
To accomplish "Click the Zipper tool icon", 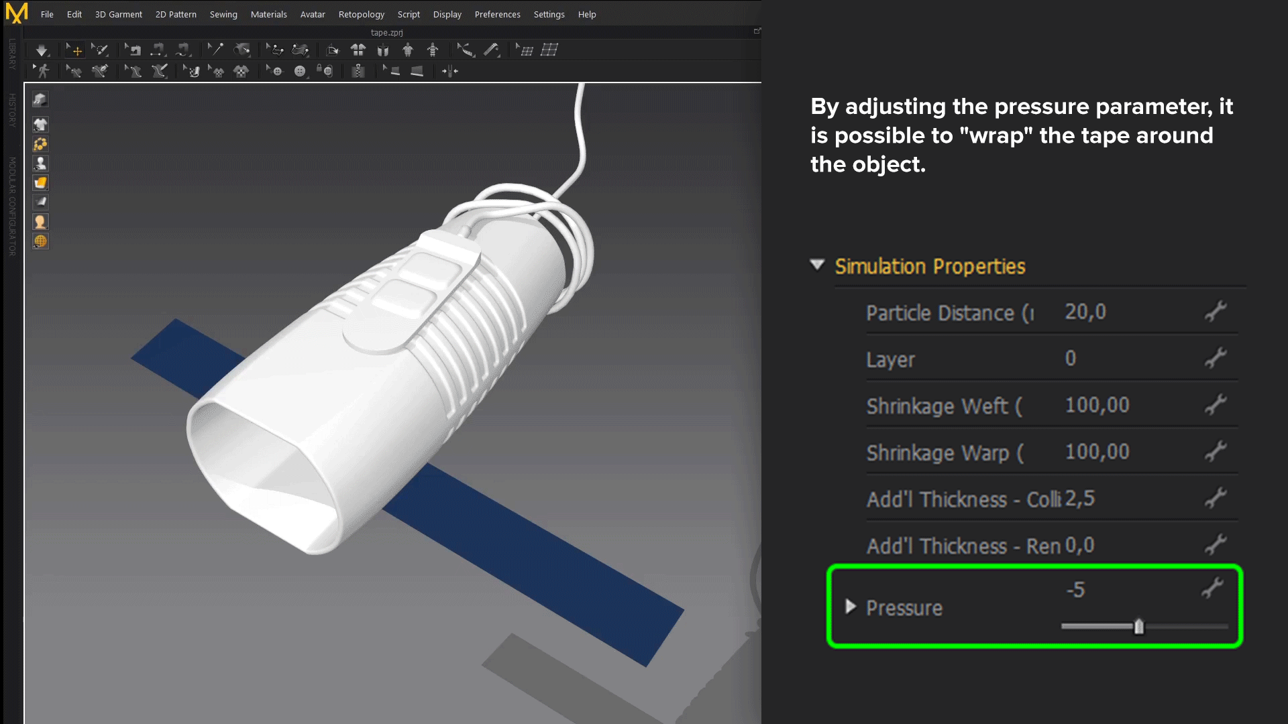I will click(x=358, y=71).
